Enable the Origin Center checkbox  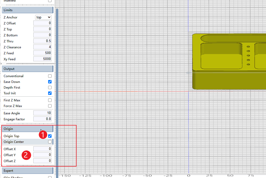click(50, 142)
